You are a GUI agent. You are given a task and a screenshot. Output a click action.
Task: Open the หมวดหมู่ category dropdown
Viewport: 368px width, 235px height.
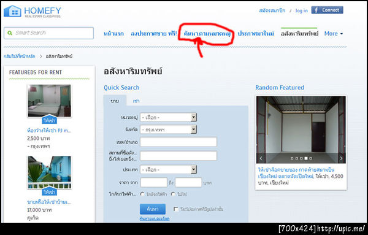coord(168,117)
